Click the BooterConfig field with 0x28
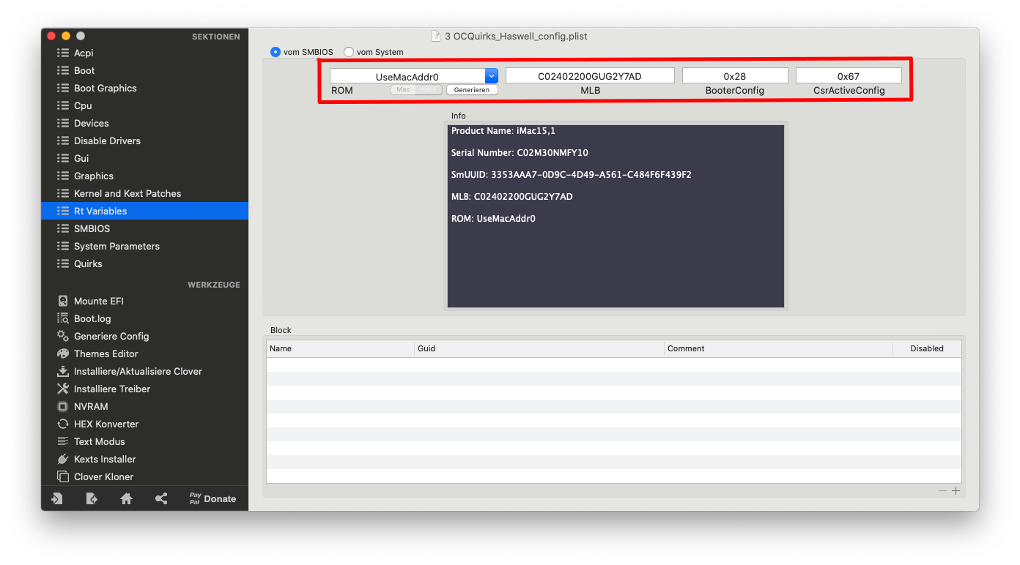 [735, 75]
